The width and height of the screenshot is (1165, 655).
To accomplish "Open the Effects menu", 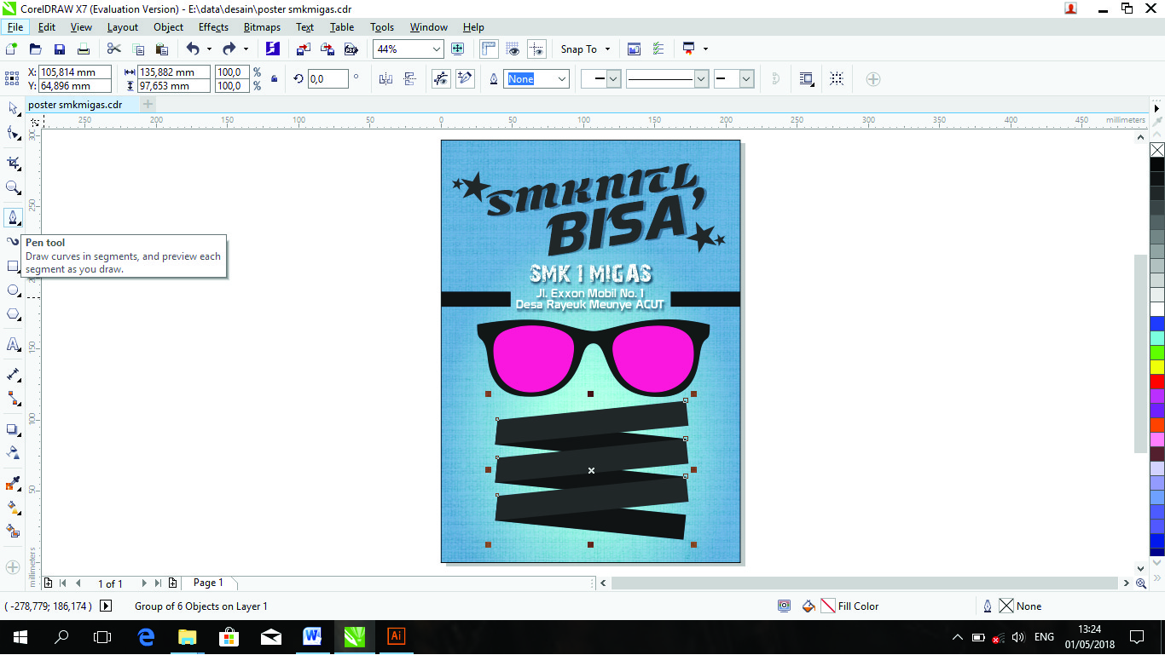I will click(213, 27).
